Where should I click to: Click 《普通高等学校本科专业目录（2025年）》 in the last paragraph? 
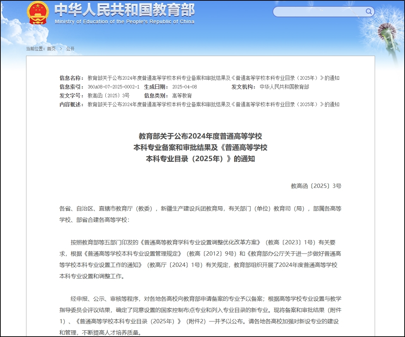[129, 321]
